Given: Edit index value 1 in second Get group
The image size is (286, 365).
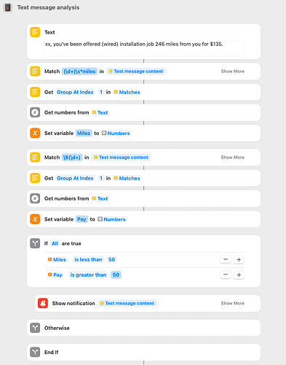Looking at the screenshot, I should 101,178.
